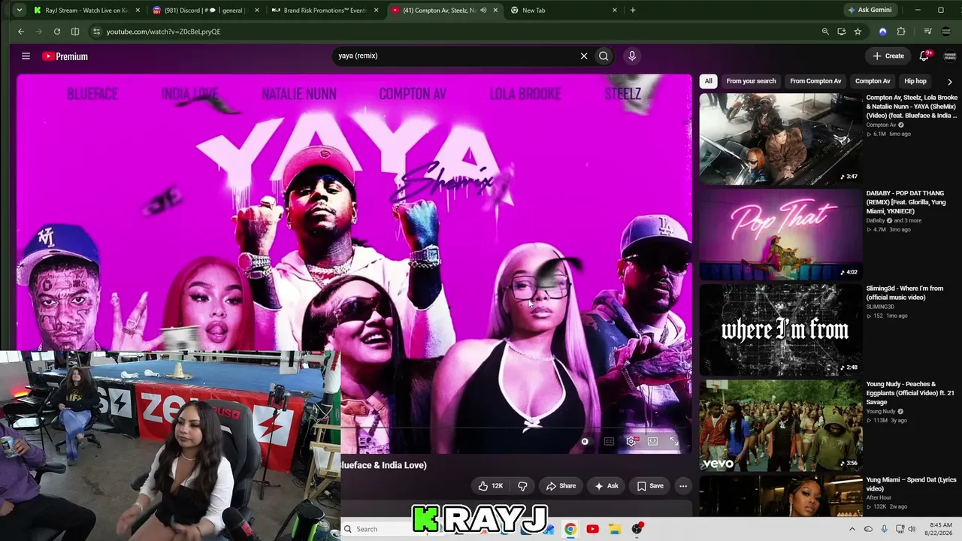
Task: Open YAYA SheMix video thumbnail
Action: (781, 139)
